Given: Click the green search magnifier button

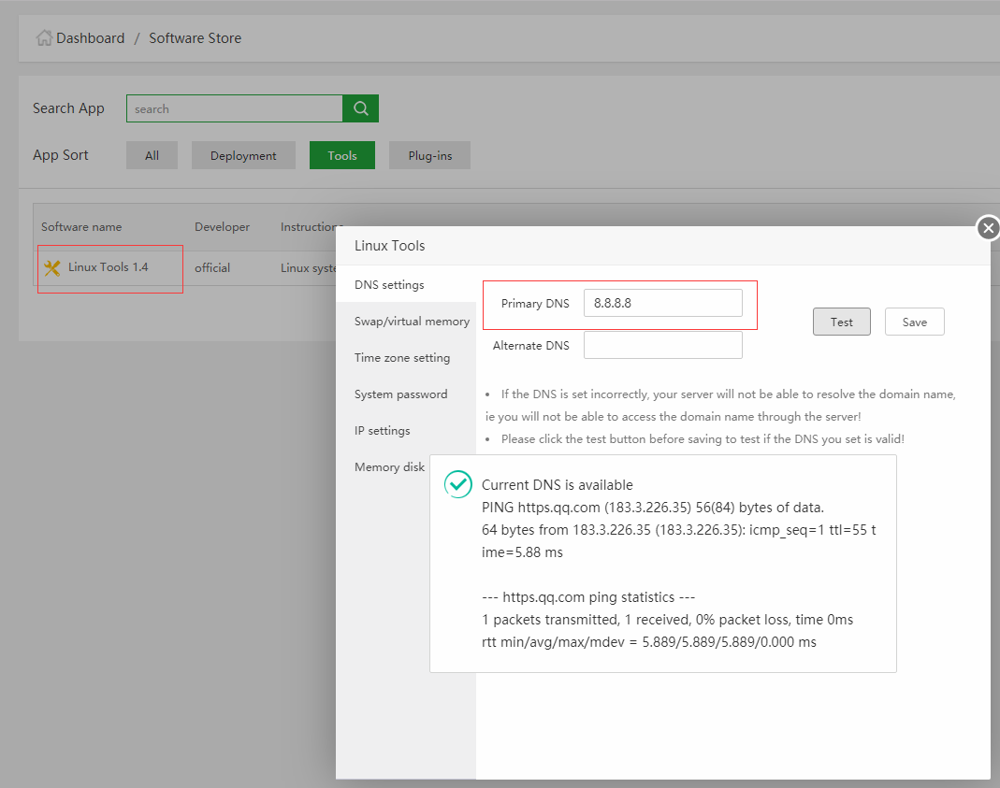Looking at the screenshot, I should pos(360,108).
